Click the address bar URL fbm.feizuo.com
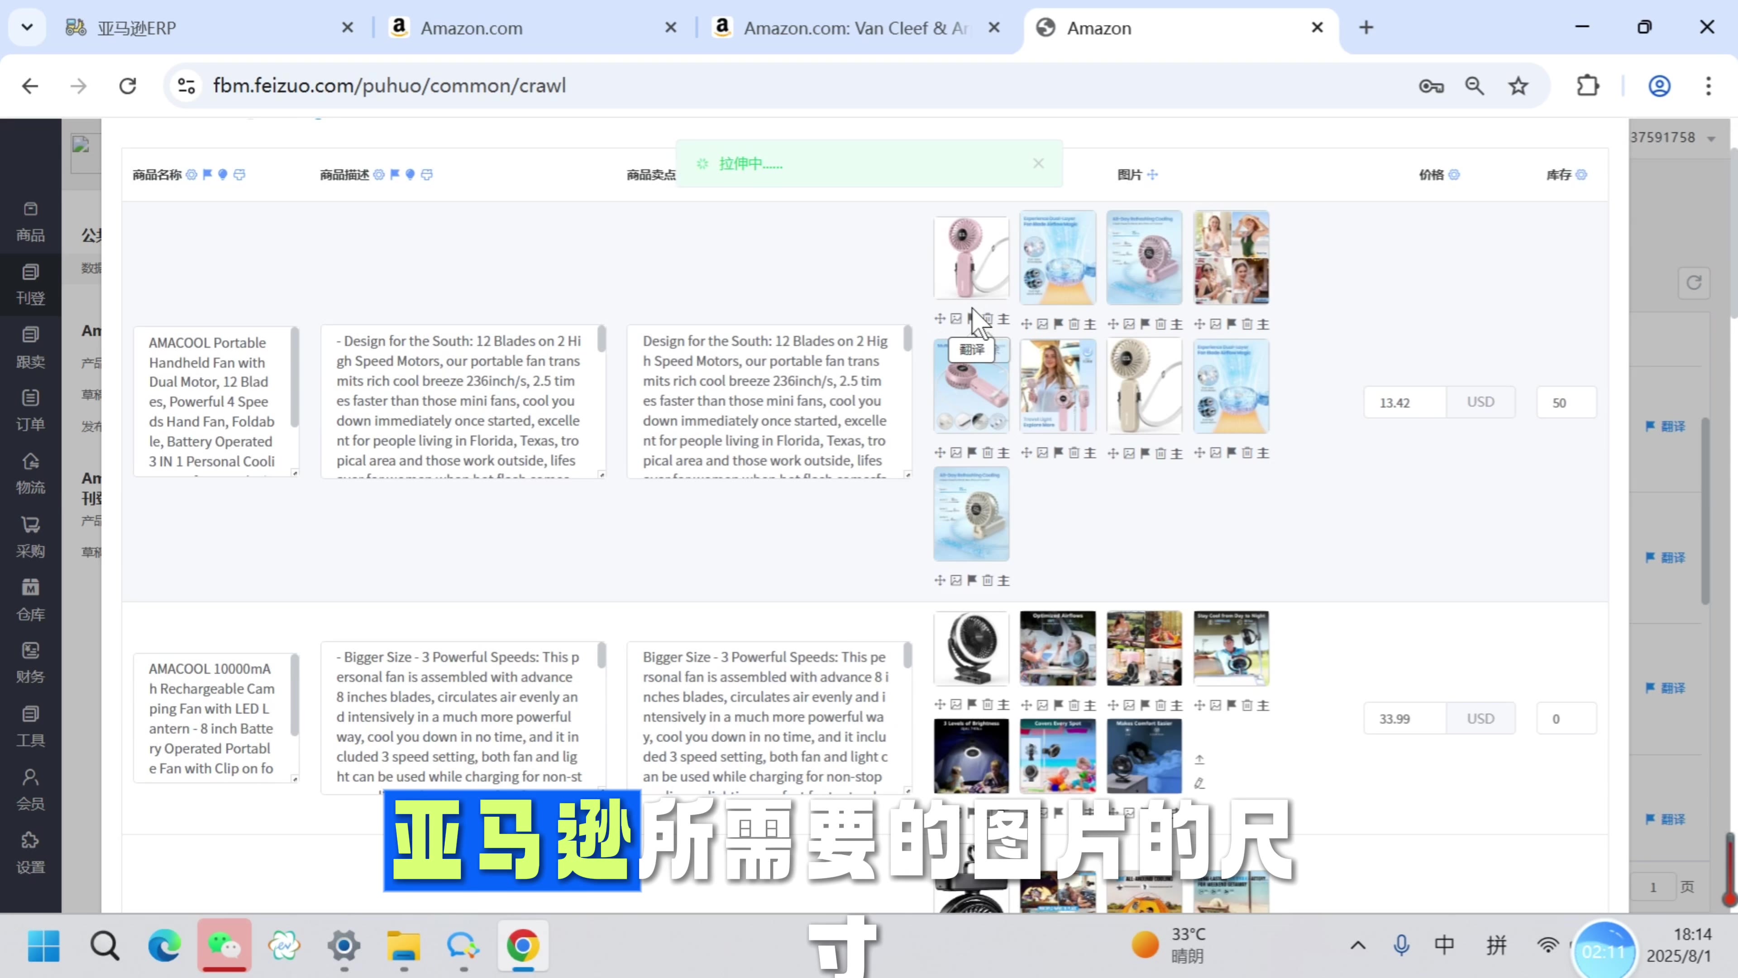Screen dimensions: 1738x978 point(389,86)
